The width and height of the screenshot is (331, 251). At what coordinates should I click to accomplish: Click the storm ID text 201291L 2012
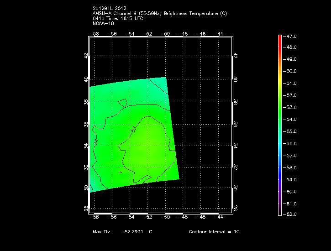click(109, 8)
